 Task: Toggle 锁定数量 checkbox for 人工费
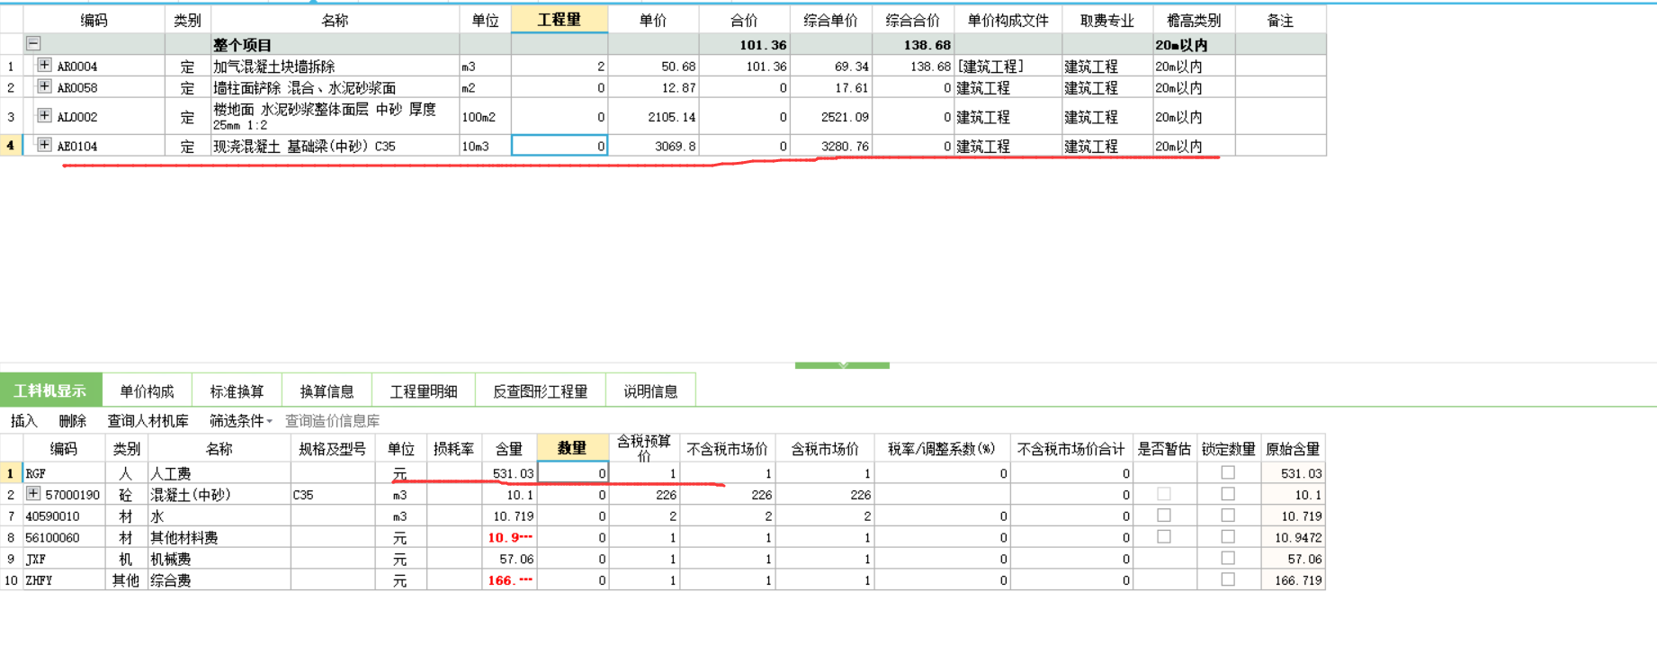[x=1228, y=471]
